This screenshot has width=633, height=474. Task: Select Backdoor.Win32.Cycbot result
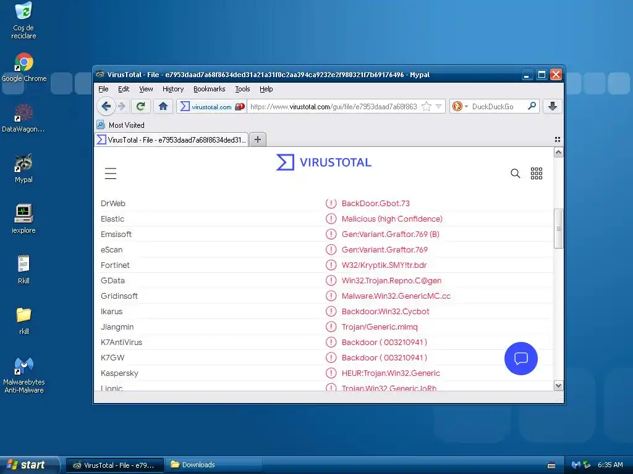[x=385, y=311]
